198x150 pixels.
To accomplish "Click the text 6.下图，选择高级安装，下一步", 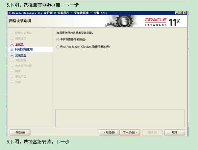I will [x=38, y=142].
